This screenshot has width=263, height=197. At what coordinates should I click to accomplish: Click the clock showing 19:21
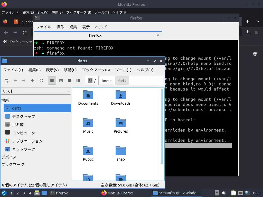pyautogui.click(x=257, y=193)
